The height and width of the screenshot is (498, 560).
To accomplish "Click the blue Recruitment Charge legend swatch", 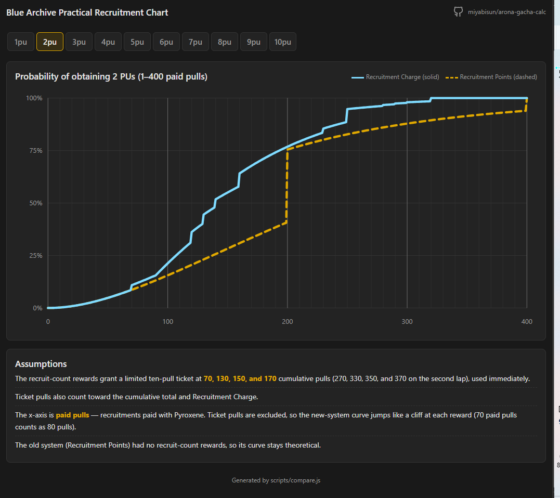I will (x=358, y=77).
